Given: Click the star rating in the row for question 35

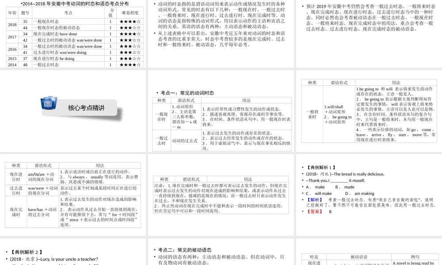Looking at the screenshot, I should [x=130, y=21].
